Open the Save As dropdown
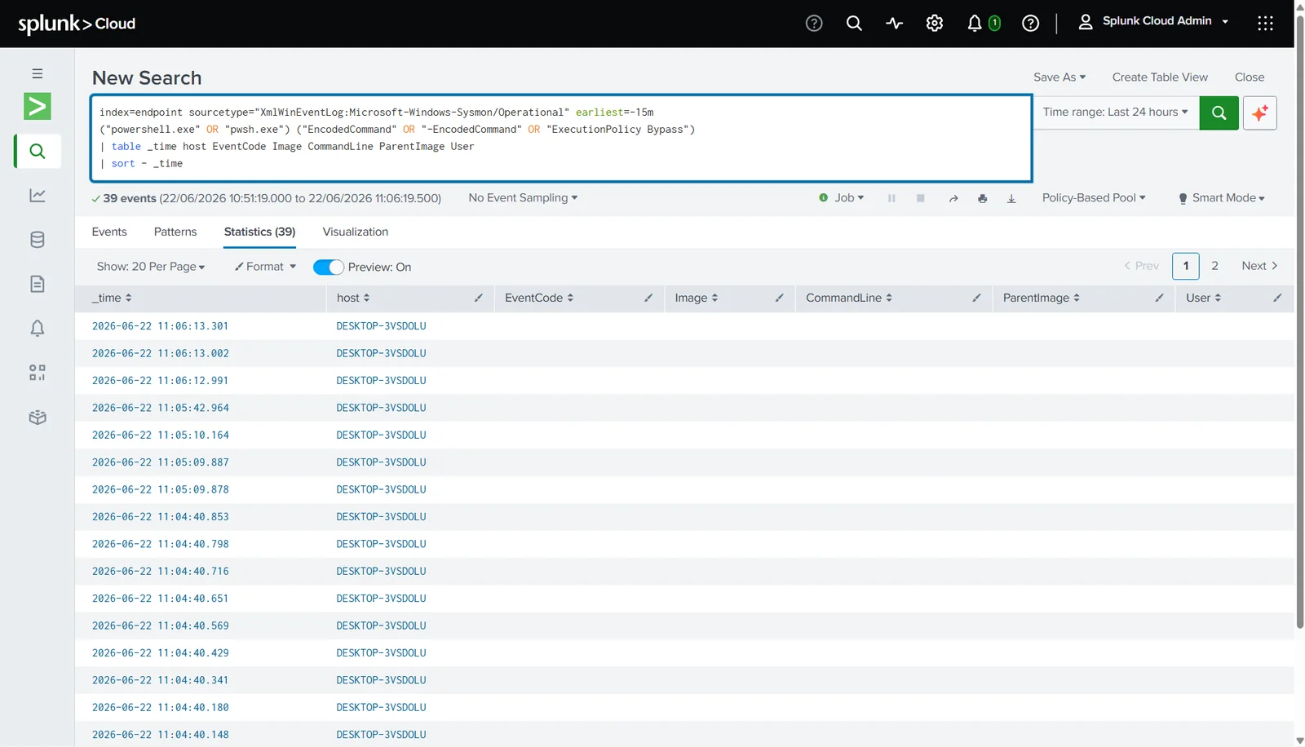 click(x=1059, y=77)
